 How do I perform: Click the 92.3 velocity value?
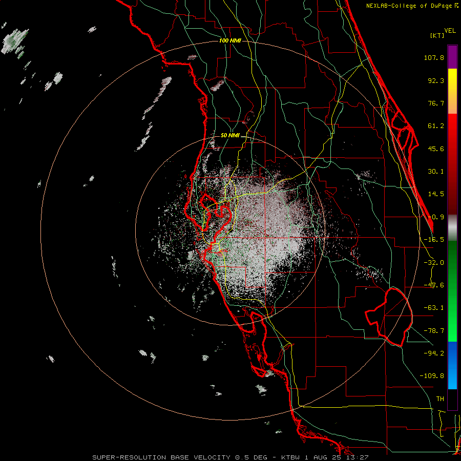(436, 80)
